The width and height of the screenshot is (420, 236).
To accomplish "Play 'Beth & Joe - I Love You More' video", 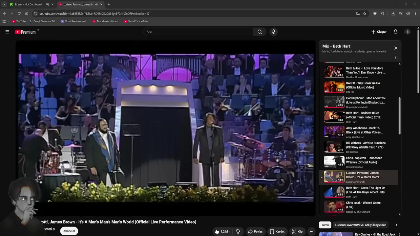I will click(x=359, y=72).
